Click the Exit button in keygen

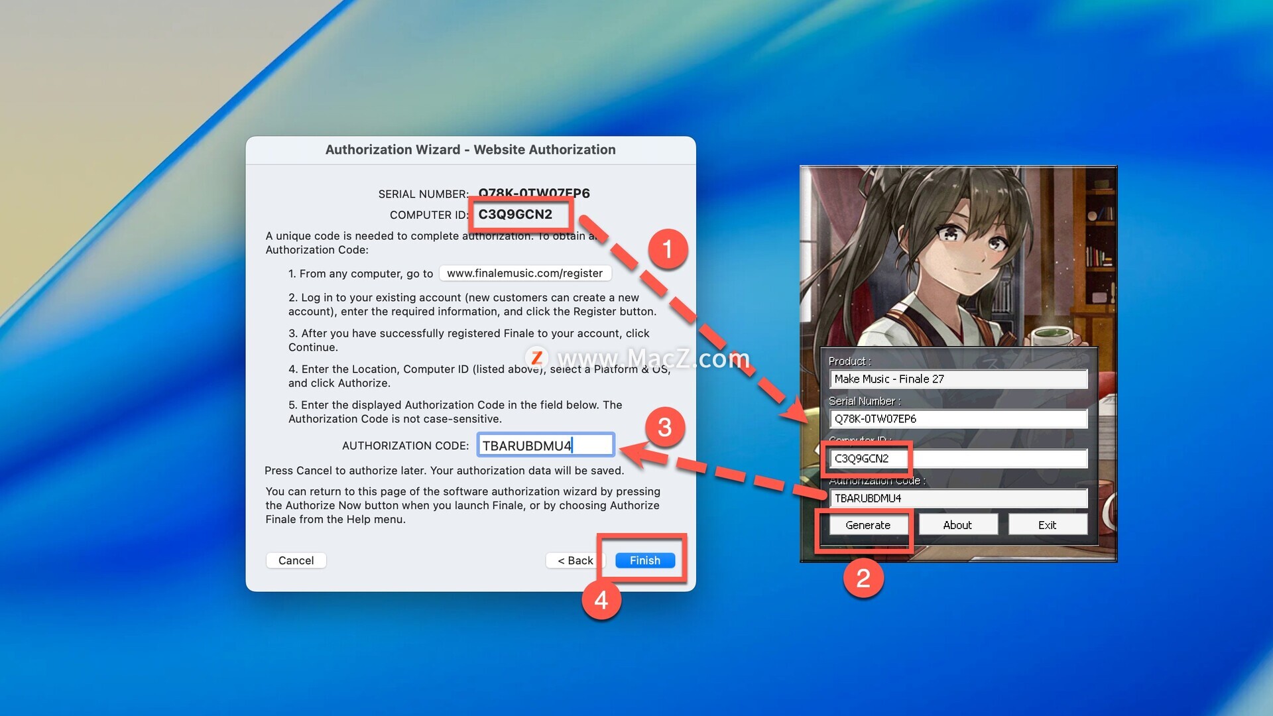[1047, 524]
